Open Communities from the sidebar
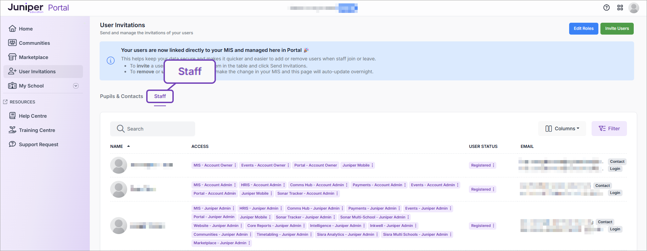647x251 pixels. [x=43, y=43]
